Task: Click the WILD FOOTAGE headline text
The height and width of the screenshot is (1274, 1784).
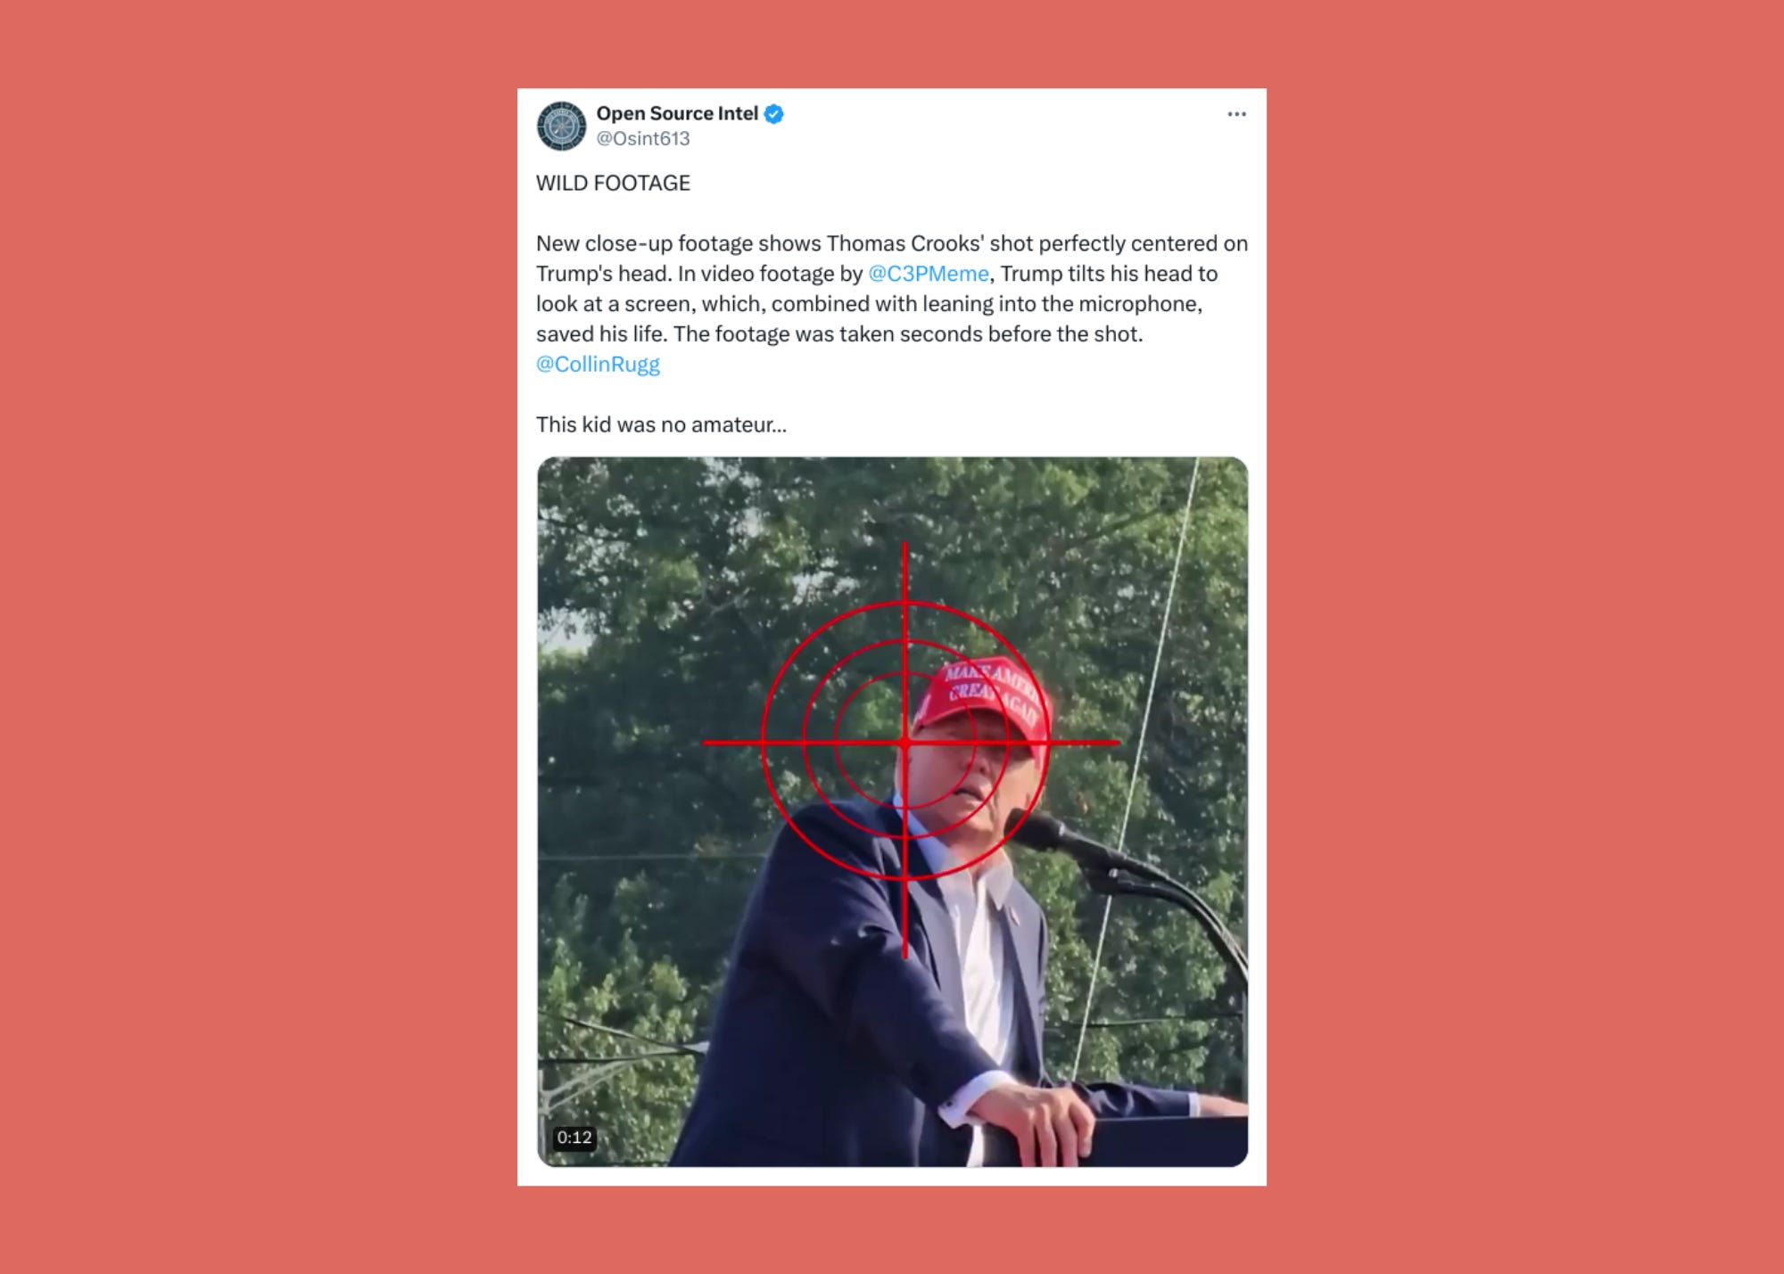Action: point(613,184)
